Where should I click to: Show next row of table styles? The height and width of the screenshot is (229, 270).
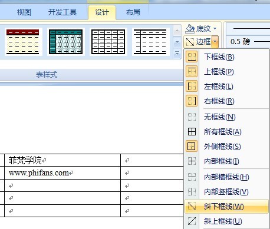coord(177,42)
